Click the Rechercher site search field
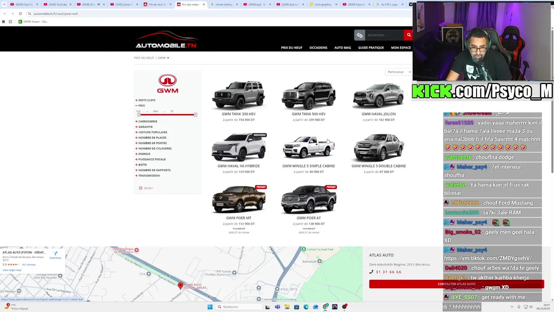 (x=384, y=35)
